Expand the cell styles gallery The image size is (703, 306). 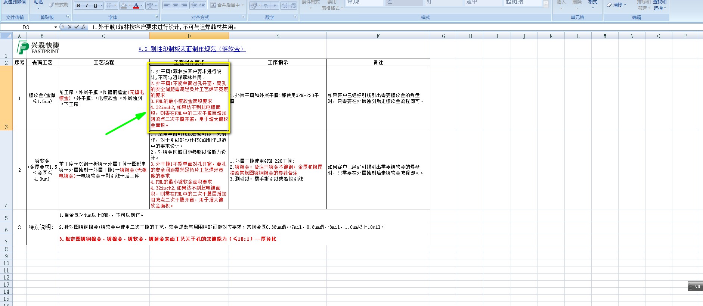(546, 4)
